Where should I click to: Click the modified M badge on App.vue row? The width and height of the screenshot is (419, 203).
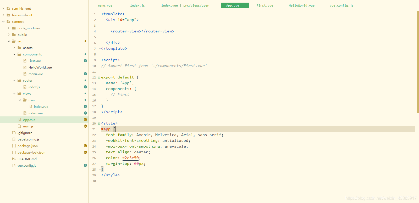85,120
